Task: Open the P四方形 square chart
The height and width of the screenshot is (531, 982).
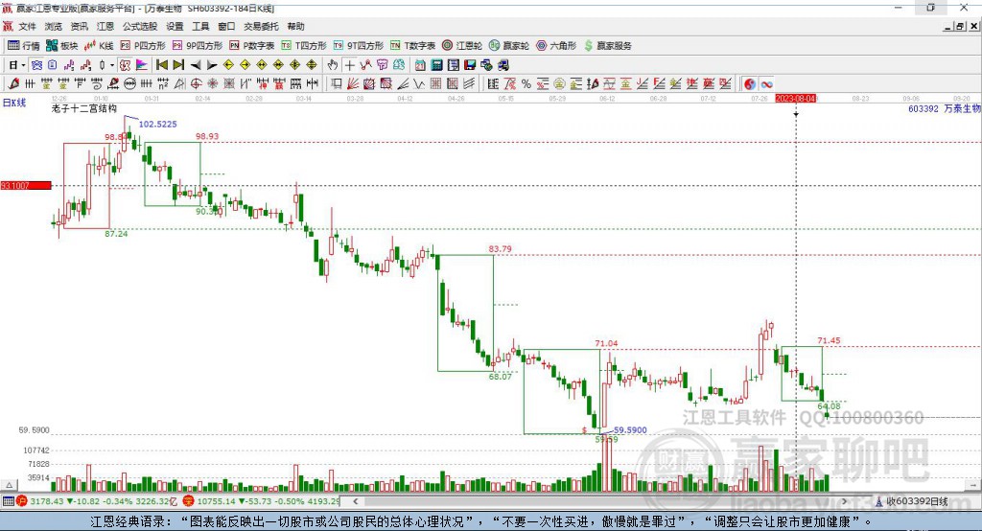Action: pyautogui.click(x=143, y=46)
